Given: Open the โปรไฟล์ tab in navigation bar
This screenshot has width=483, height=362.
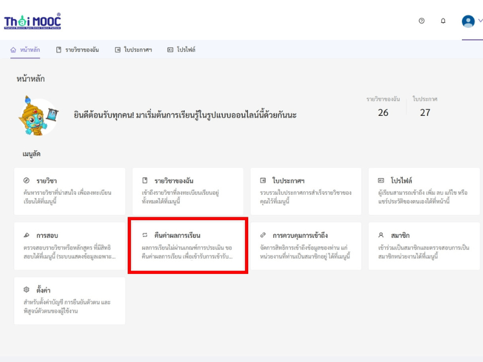Looking at the screenshot, I should (181, 49).
